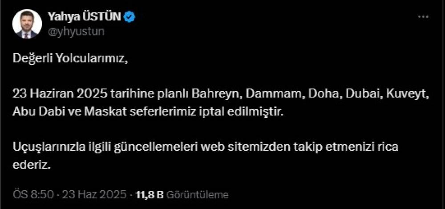Click the 23 Haz 2025 date

(x=94, y=194)
